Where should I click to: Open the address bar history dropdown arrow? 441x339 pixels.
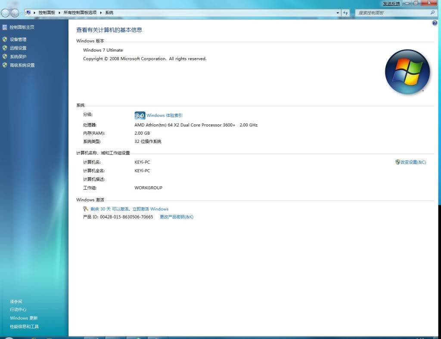(x=338, y=12)
